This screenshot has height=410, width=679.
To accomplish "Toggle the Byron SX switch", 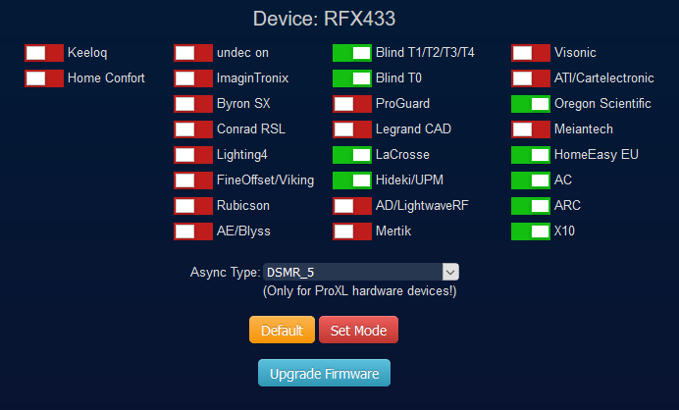I will coord(193,104).
